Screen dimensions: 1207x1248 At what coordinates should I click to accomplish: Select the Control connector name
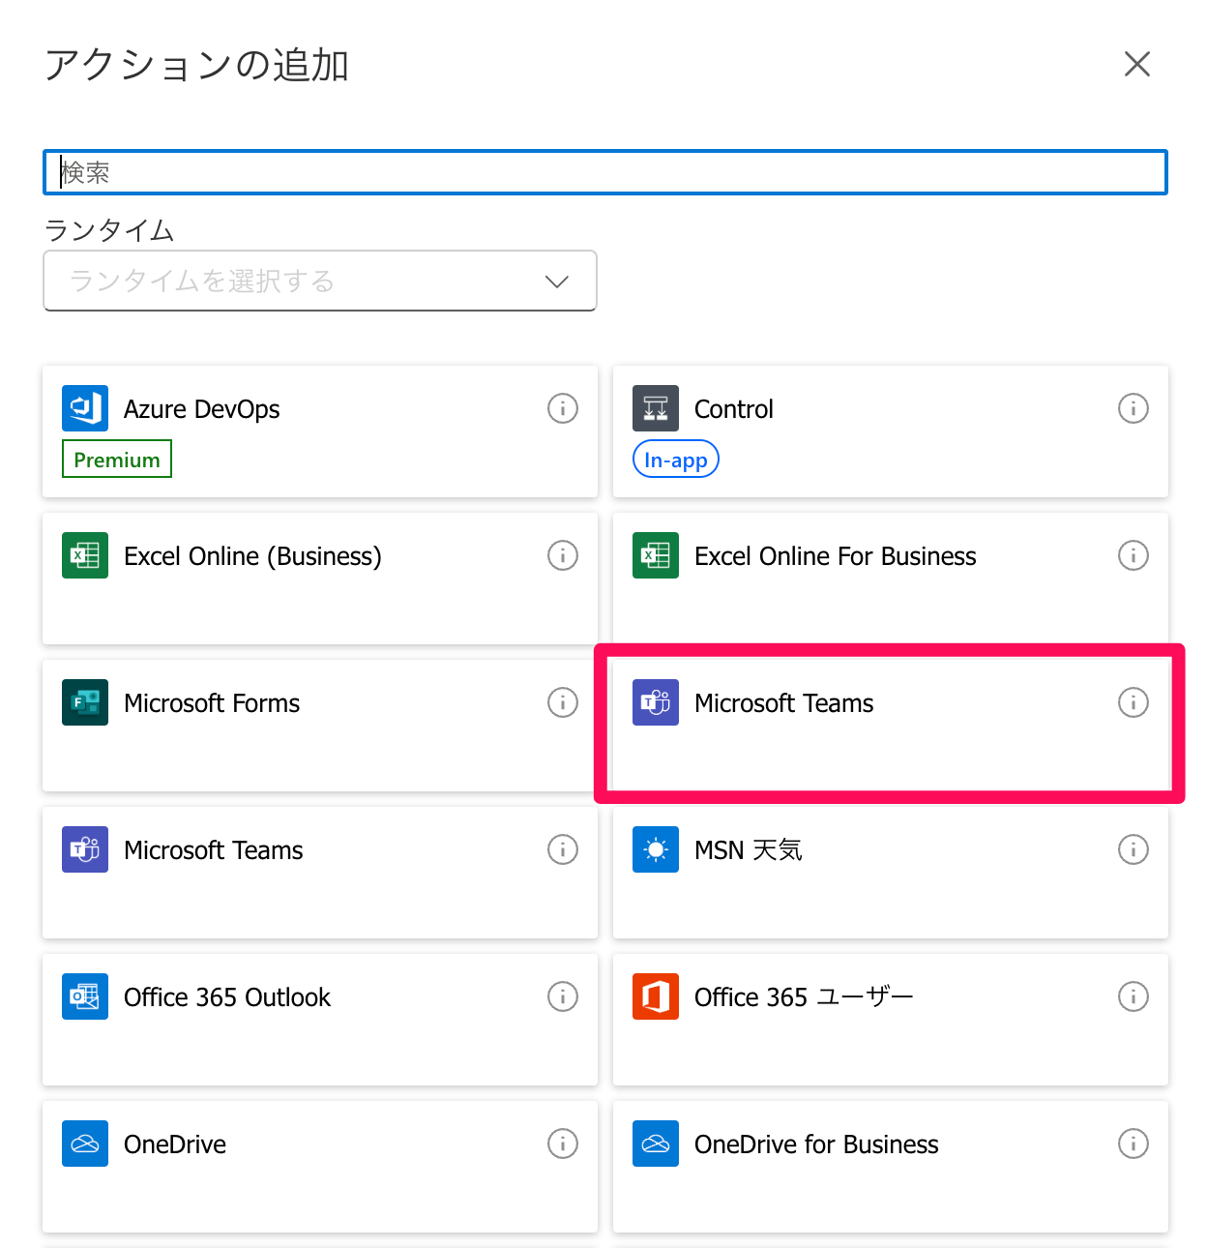(x=734, y=409)
